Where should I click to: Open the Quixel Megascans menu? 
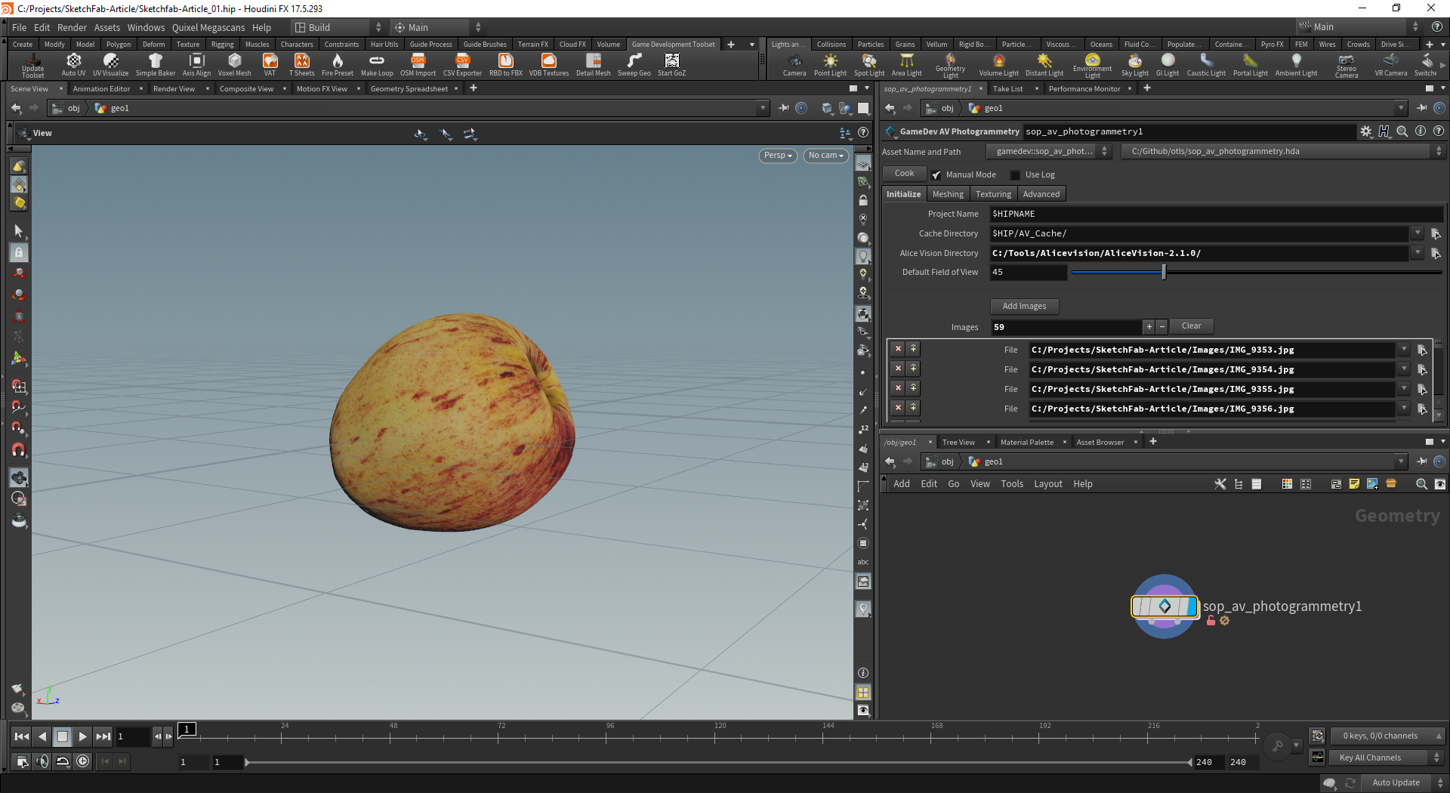coord(208,28)
